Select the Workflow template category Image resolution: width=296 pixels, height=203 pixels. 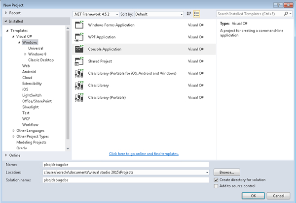click(30, 124)
